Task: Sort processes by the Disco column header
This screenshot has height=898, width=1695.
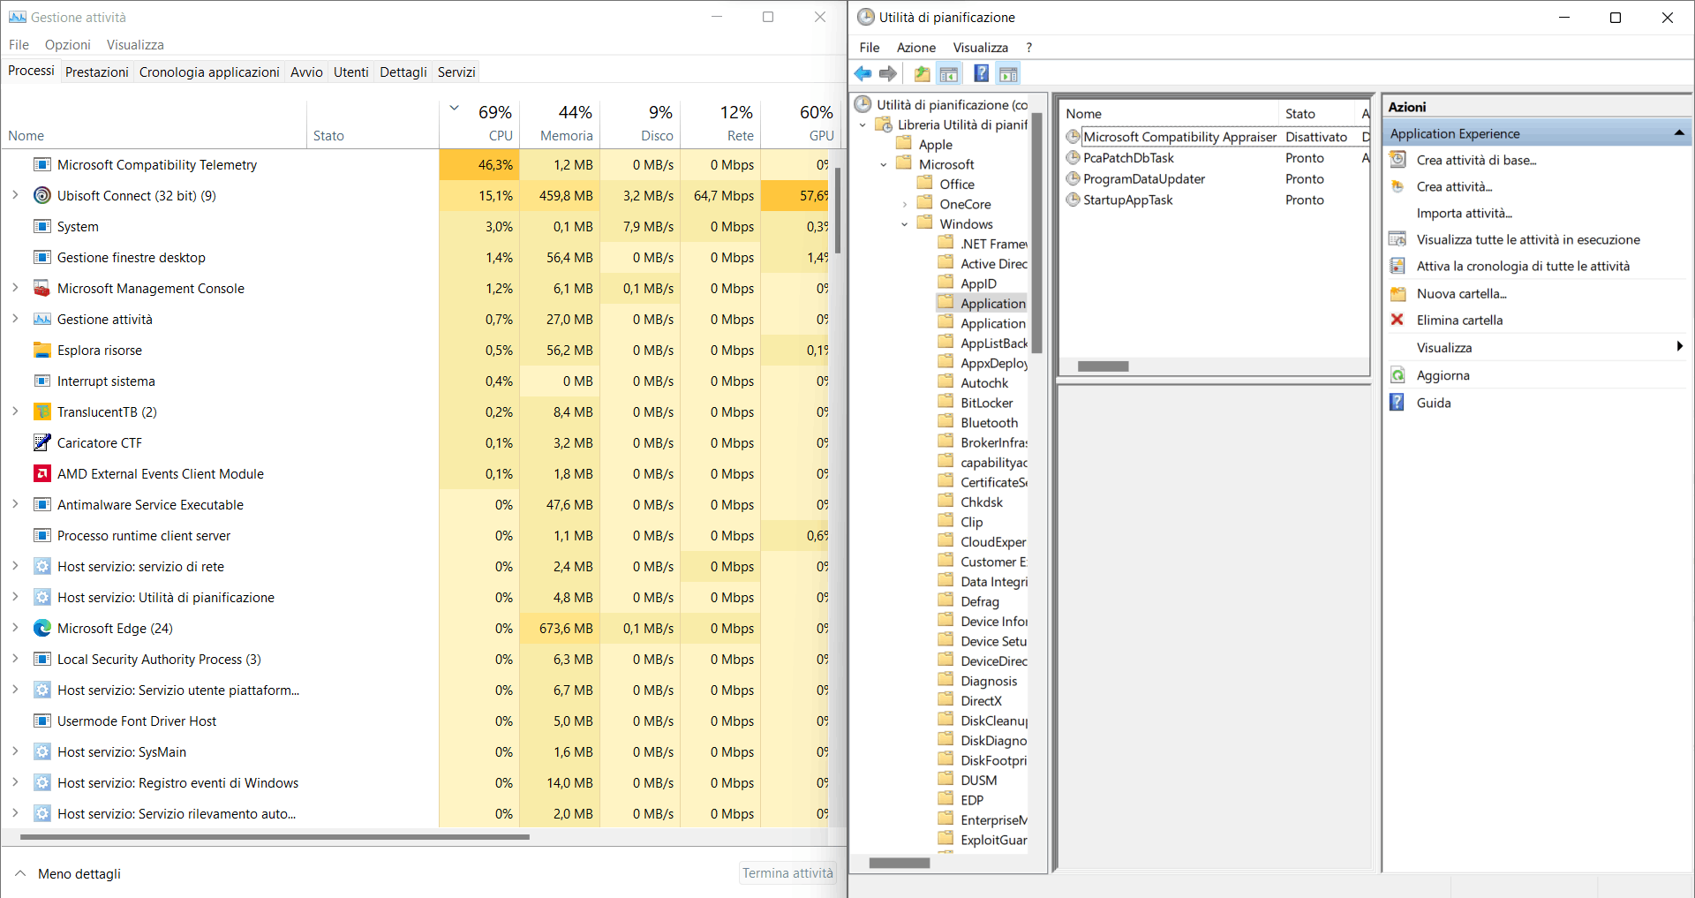Action: [640, 124]
